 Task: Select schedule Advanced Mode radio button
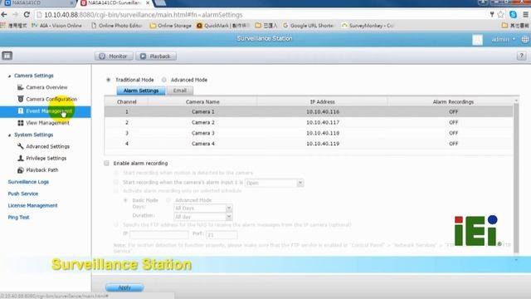[x=168, y=200]
